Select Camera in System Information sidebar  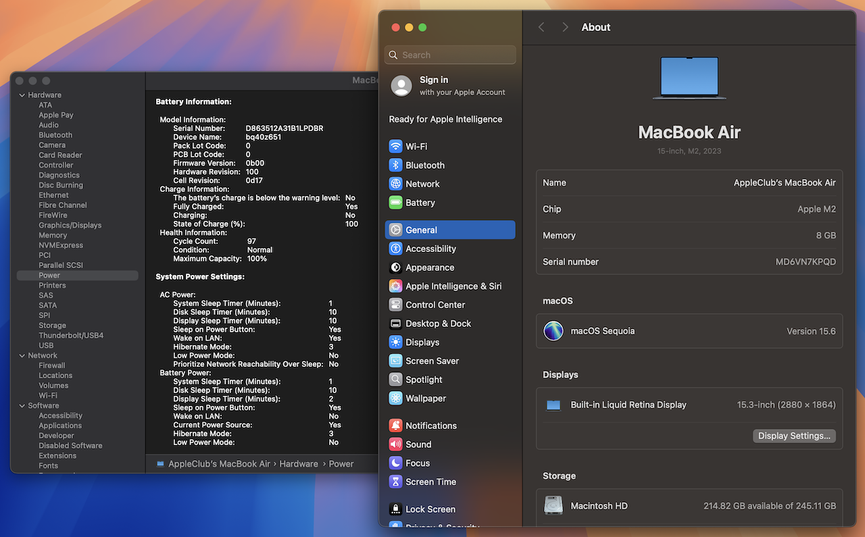52,145
